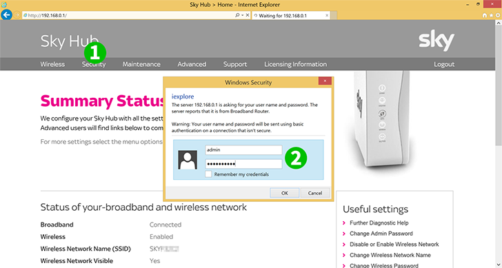This screenshot has width=502, height=268.
Task: Click the Logout link
Action: [x=444, y=64]
